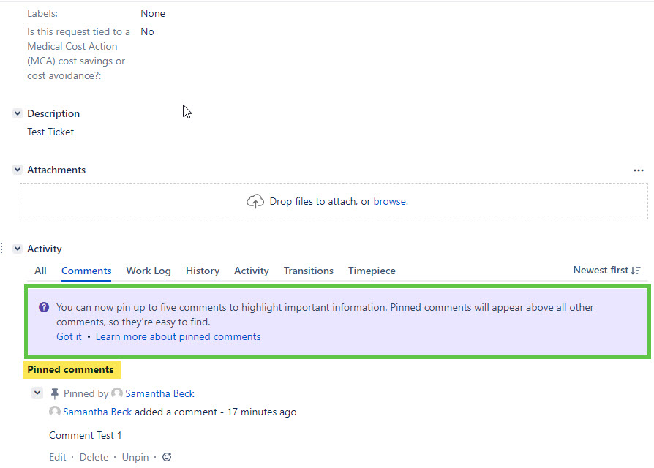Collapse the Description section chevron
This screenshot has width=654, height=468.
click(18, 113)
